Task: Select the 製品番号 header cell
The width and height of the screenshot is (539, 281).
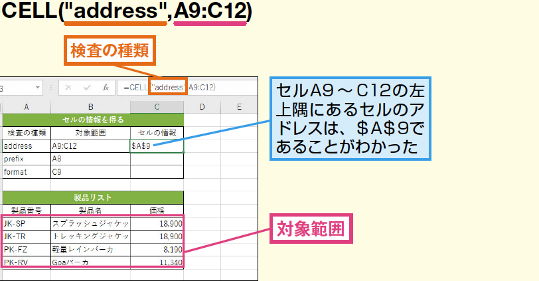Action: [x=27, y=210]
